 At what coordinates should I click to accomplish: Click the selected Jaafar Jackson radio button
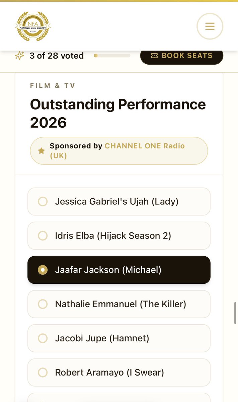pos(43,270)
